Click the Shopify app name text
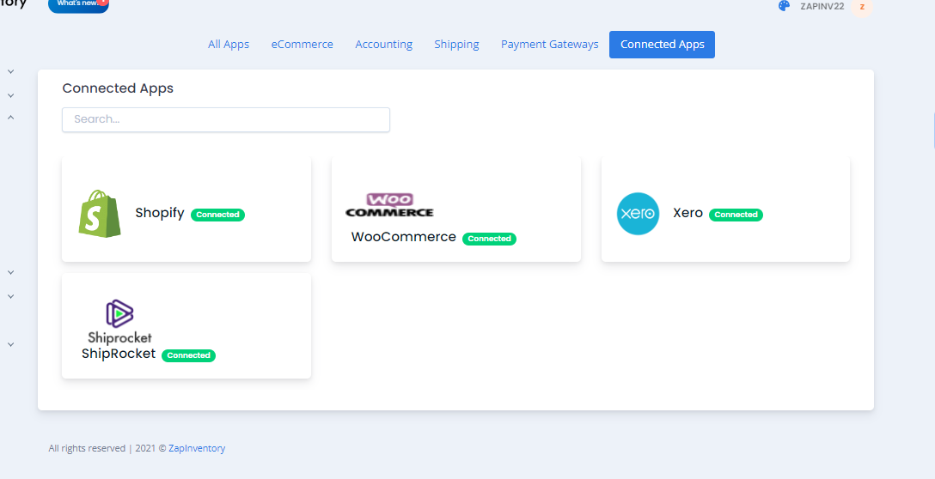This screenshot has height=479, width=935. click(160, 213)
